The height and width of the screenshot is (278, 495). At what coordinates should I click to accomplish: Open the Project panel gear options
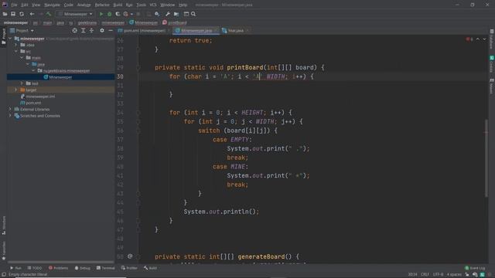[x=102, y=31]
